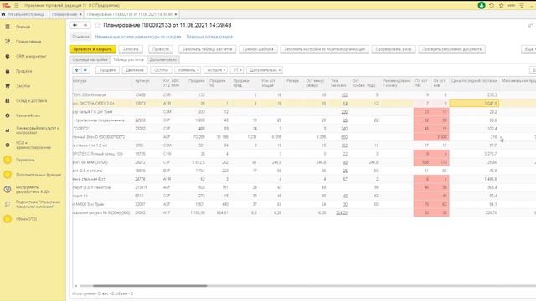Open Минимальные остатки номенклатуры по складам link

pyautogui.click(x=137, y=37)
